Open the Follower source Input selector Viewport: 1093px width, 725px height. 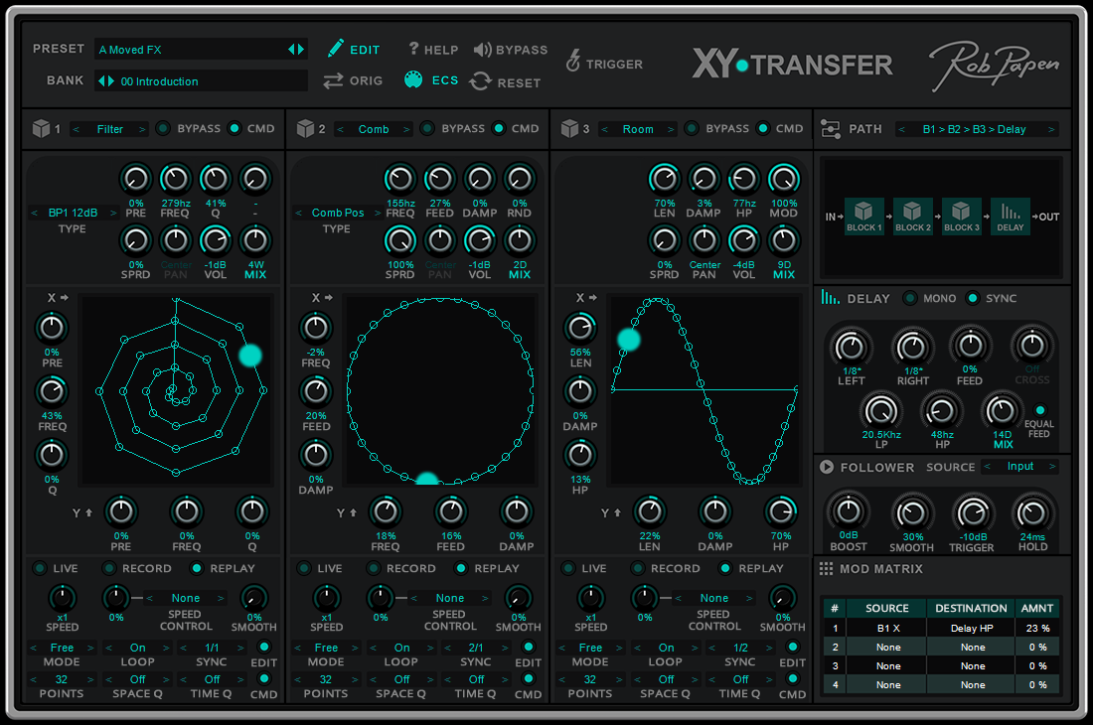tap(1019, 466)
